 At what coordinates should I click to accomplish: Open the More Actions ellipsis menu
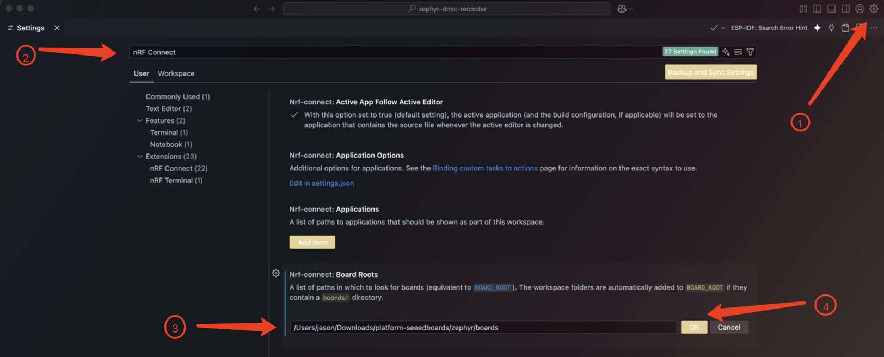[x=874, y=28]
